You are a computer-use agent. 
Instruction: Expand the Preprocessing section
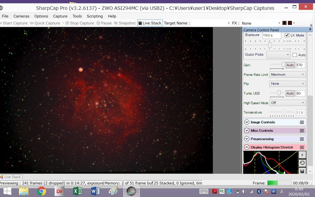click(x=246, y=139)
